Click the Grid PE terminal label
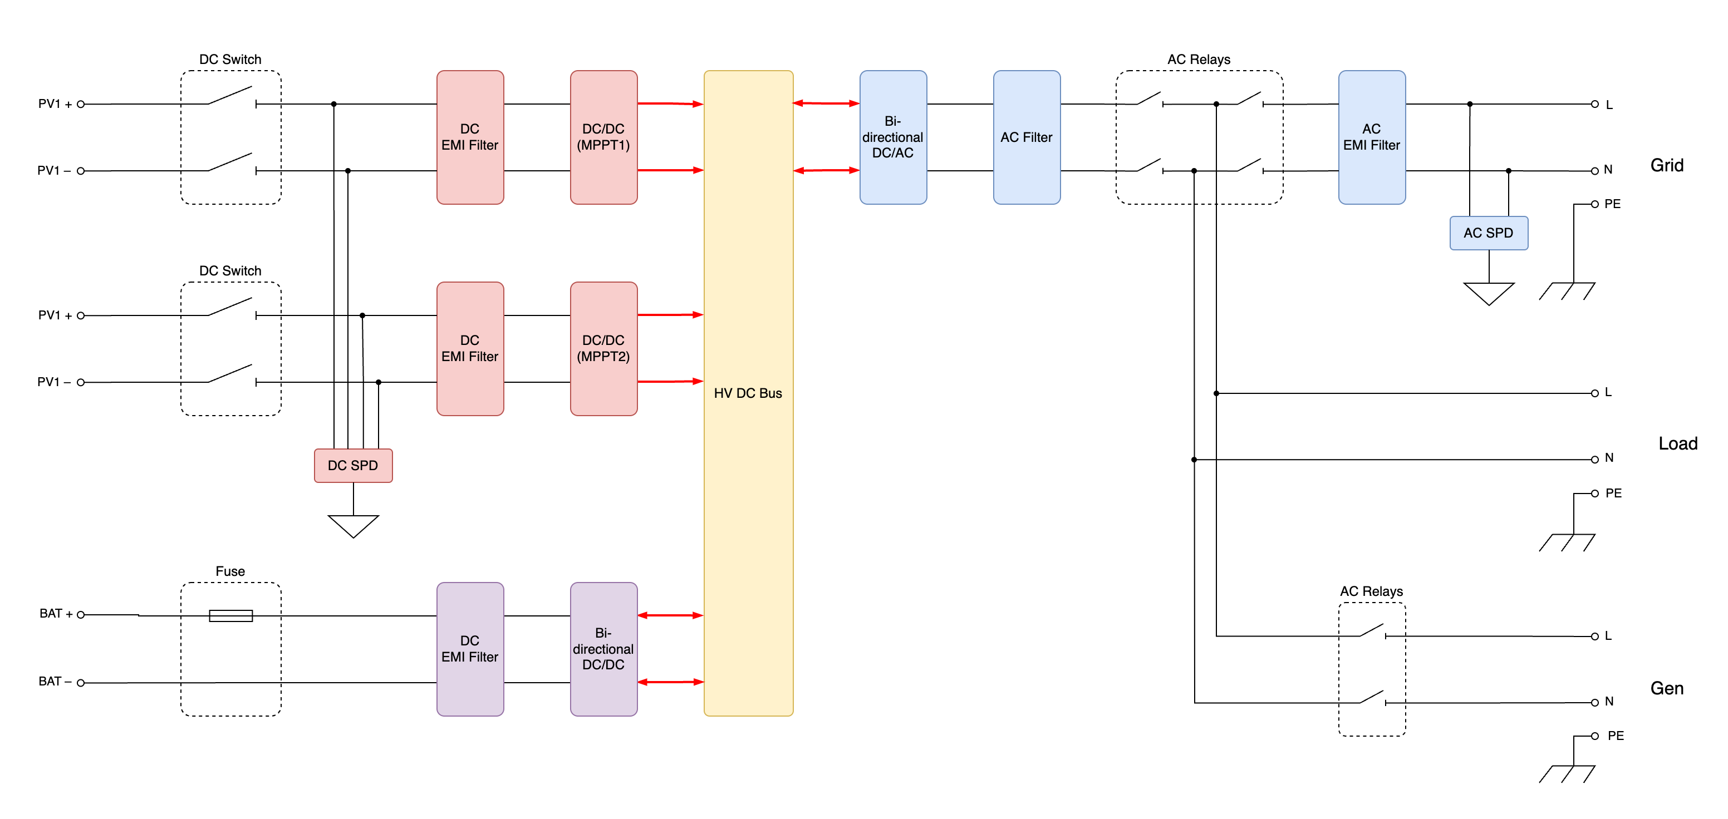This screenshot has height=819, width=1728. (x=1613, y=204)
